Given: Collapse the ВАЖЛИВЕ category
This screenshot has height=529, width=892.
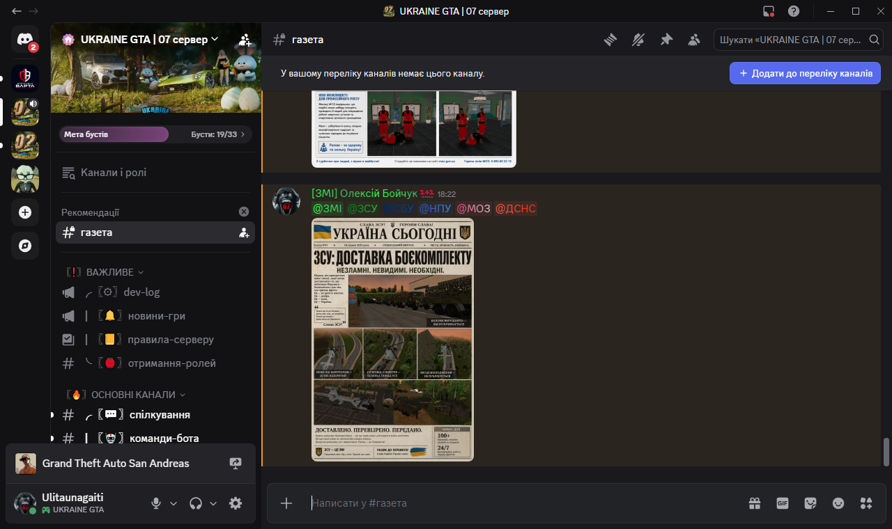Looking at the screenshot, I should click(x=105, y=272).
